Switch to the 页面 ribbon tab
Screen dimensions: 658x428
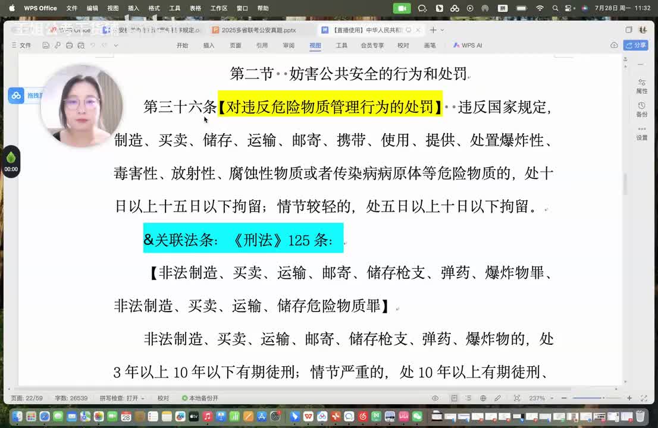pyautogui.click(x=236, y=45)
